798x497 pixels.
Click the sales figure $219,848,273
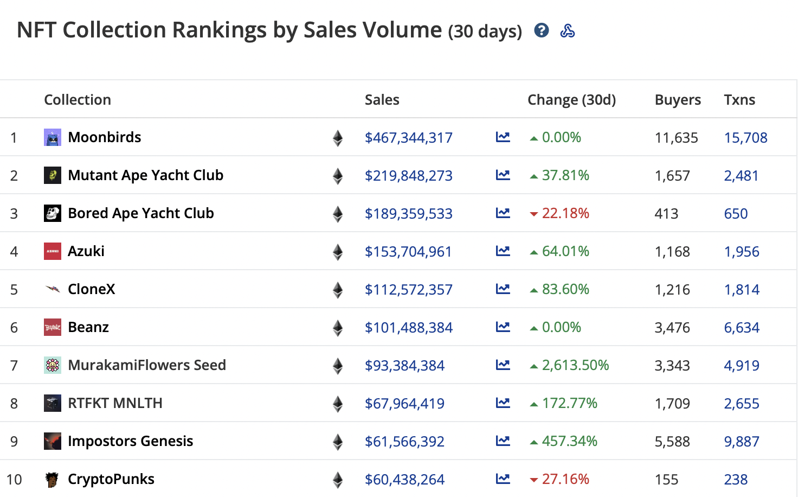(x=409, y=176)
